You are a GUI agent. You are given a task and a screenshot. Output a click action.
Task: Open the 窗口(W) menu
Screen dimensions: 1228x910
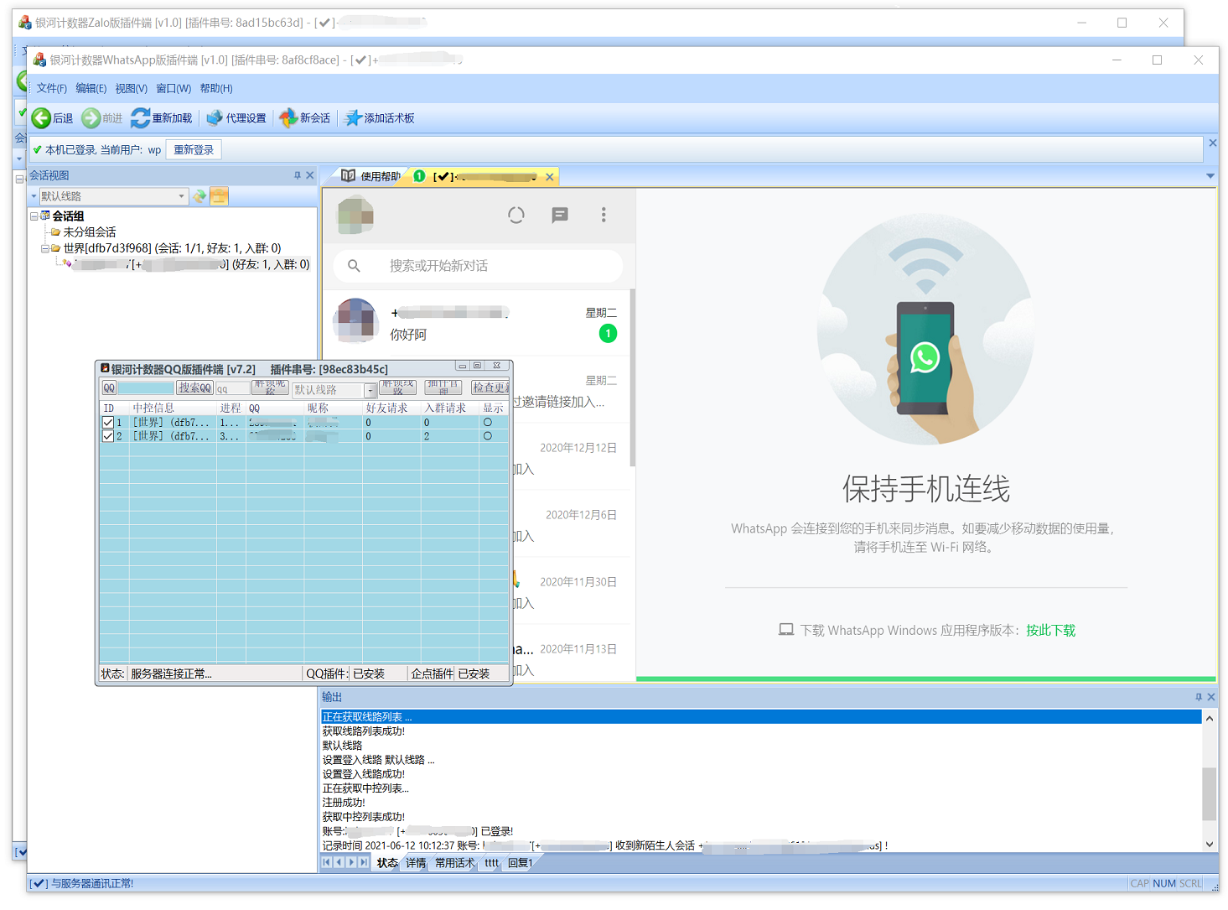click(174, 88)
